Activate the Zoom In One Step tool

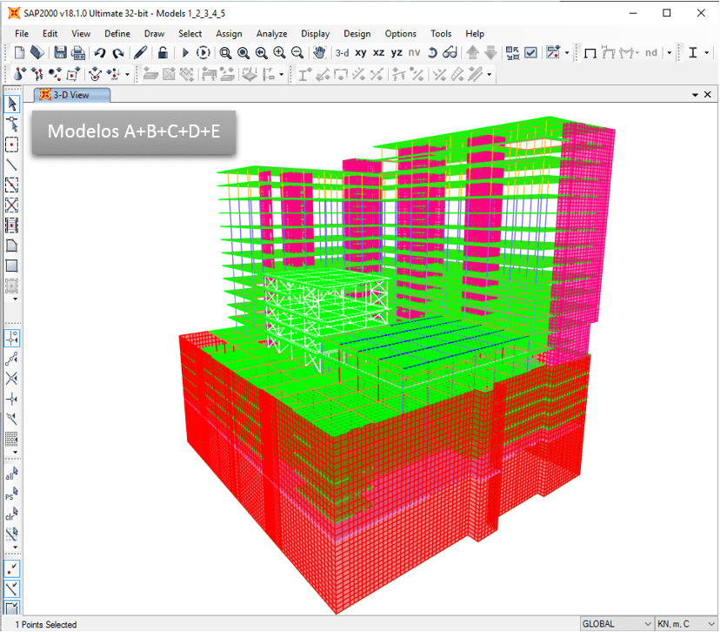(279, 53)
